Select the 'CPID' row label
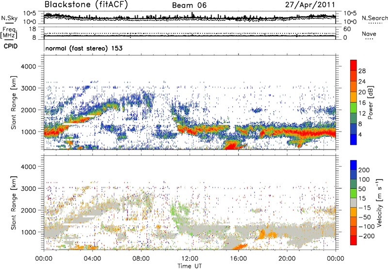The height and width of the screenshot is (269, 388). pyautogui.click(x=11, y=46)
